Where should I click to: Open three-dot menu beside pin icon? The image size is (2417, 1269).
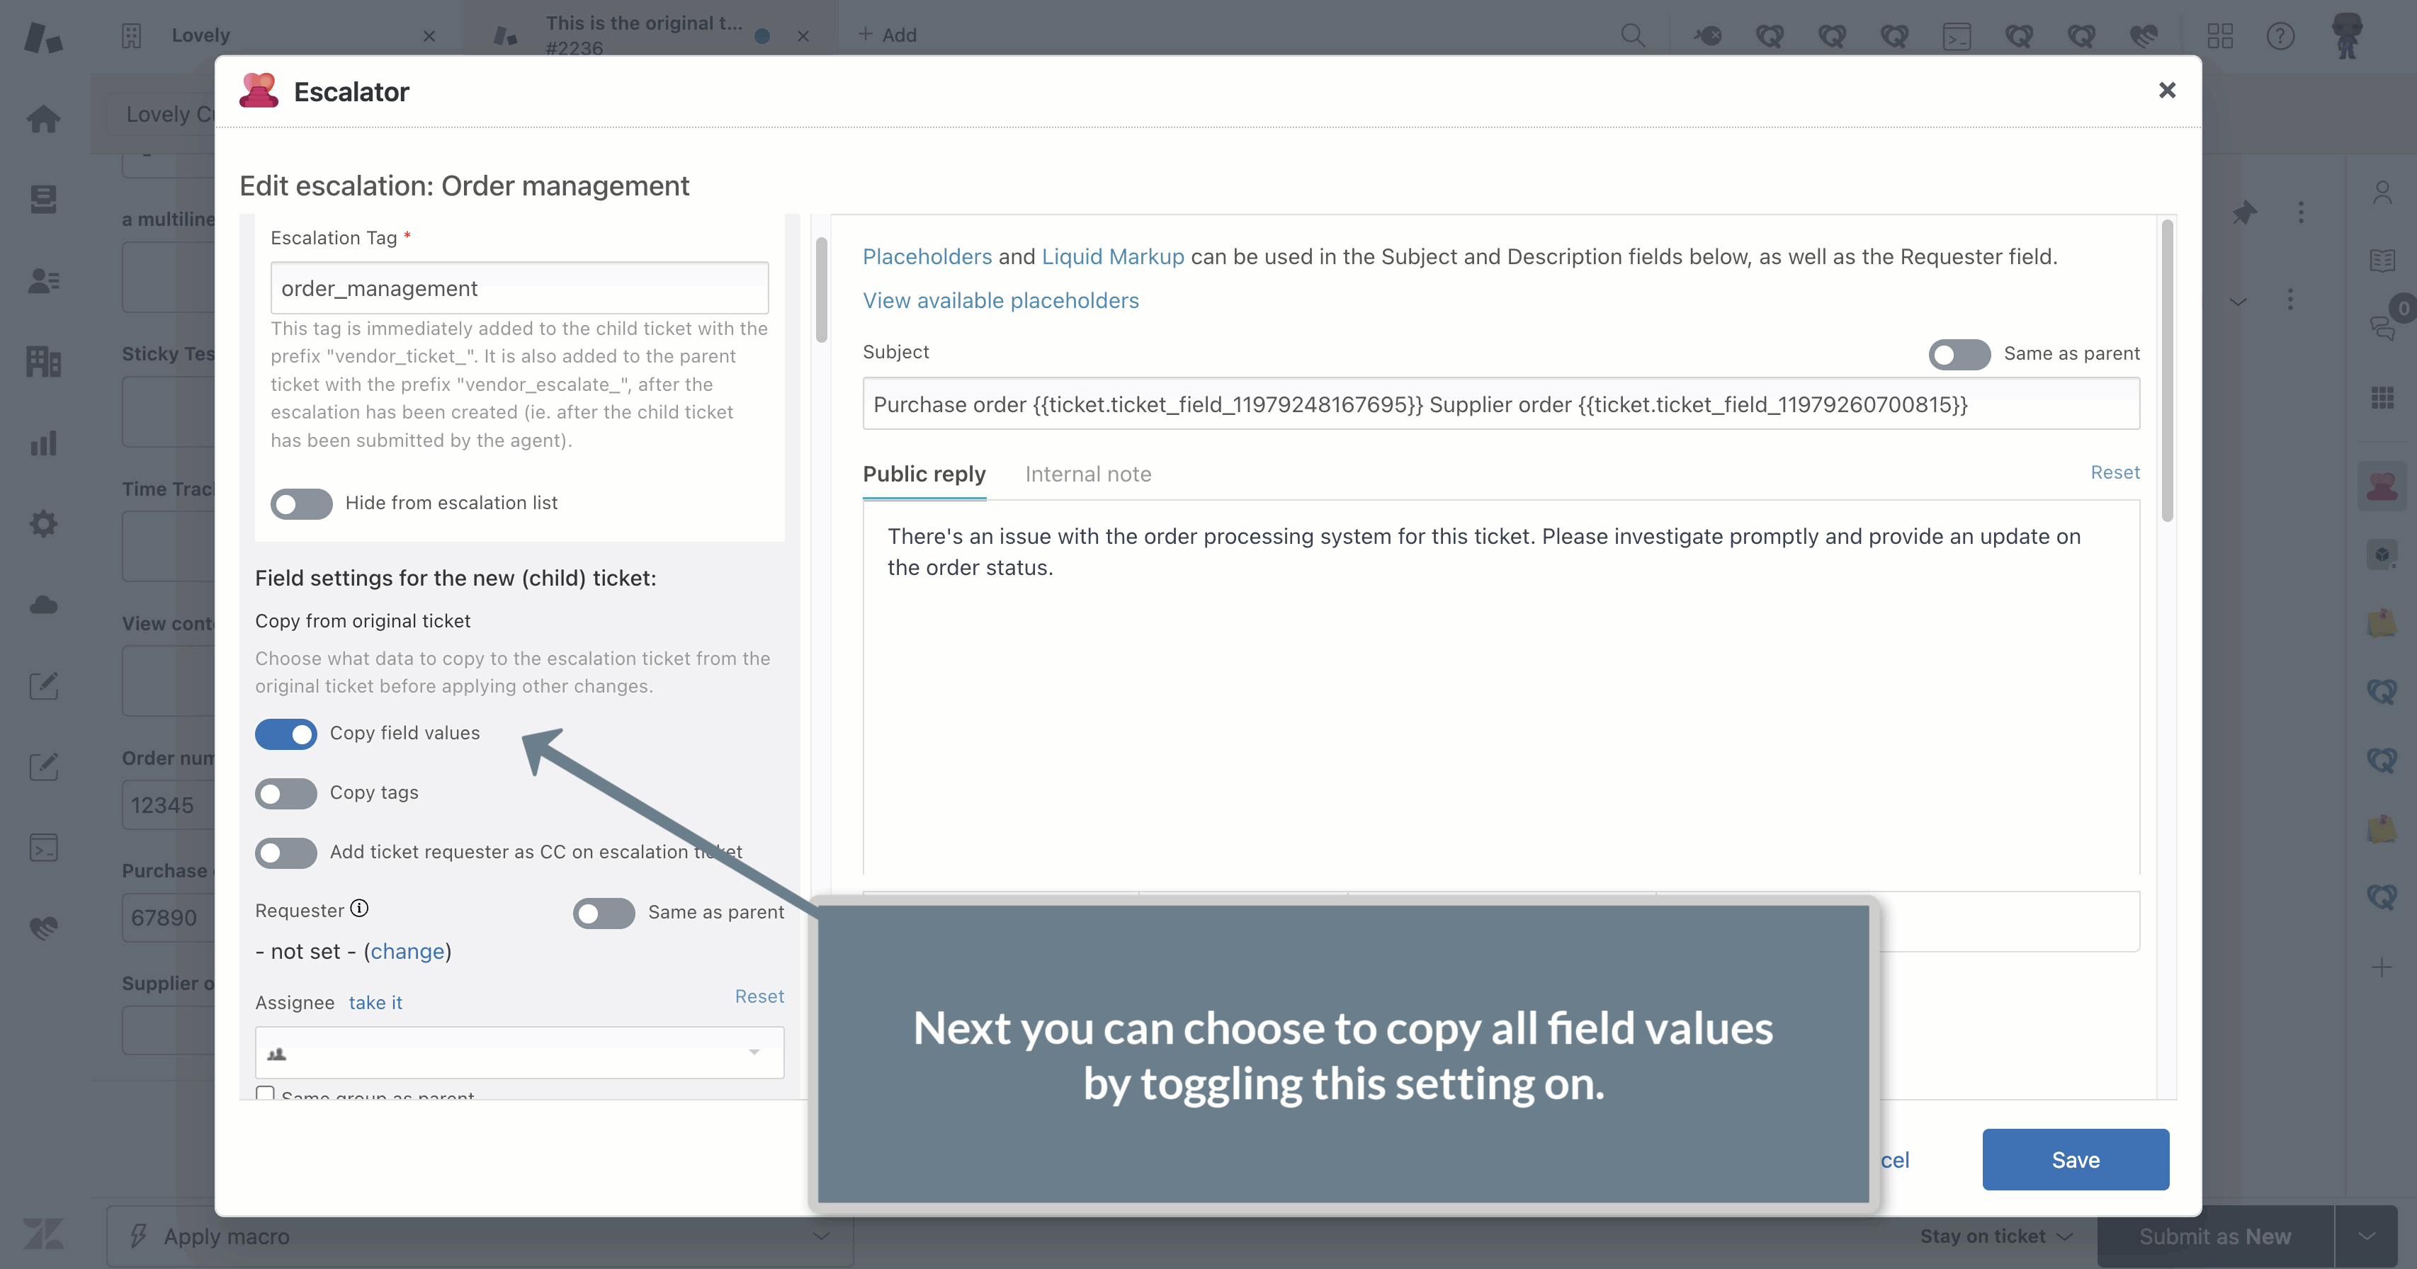point(2299,212)
